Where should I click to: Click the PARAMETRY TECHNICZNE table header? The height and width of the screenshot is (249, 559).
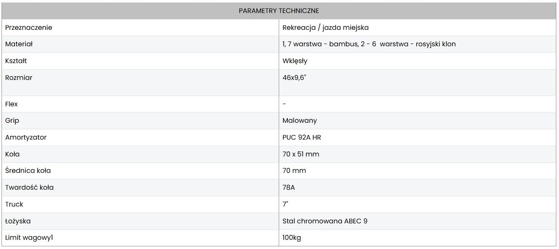(279, 11)
